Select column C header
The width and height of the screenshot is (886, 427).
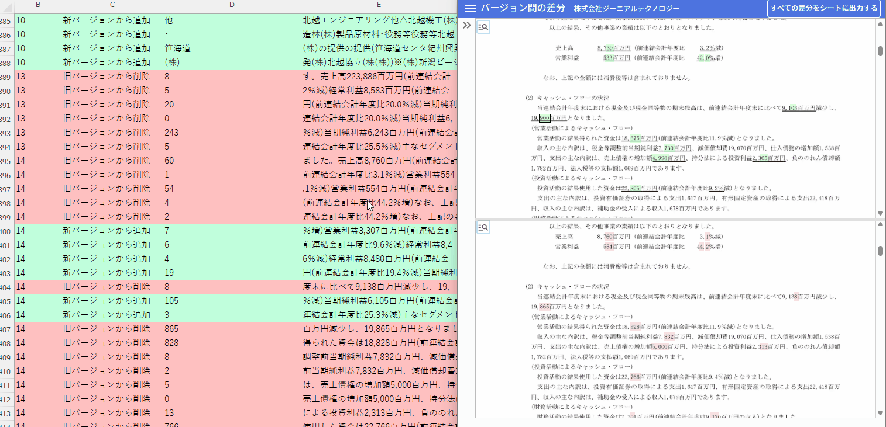point(112,5)
